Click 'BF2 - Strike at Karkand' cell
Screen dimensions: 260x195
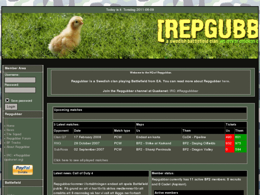[153, 143]
